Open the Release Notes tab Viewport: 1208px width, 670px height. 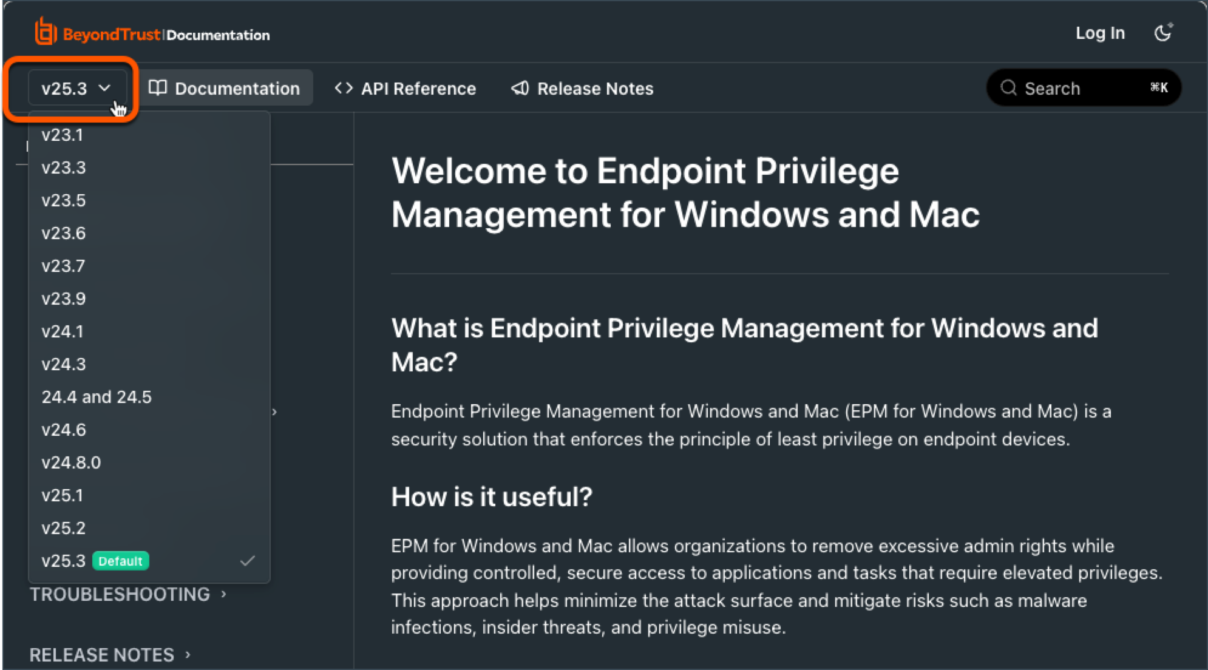click(582, 89)
